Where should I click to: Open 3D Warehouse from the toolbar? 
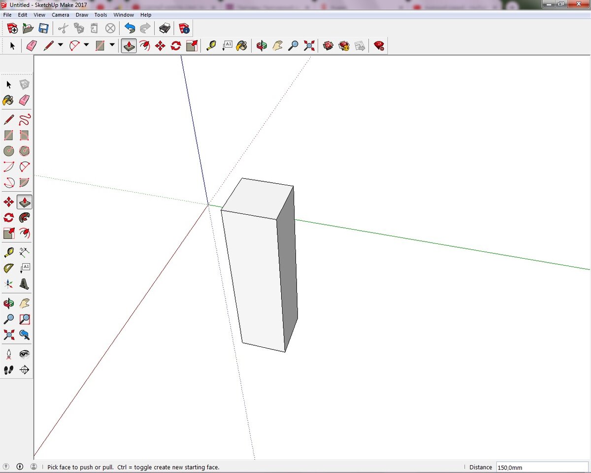point(328,46)
